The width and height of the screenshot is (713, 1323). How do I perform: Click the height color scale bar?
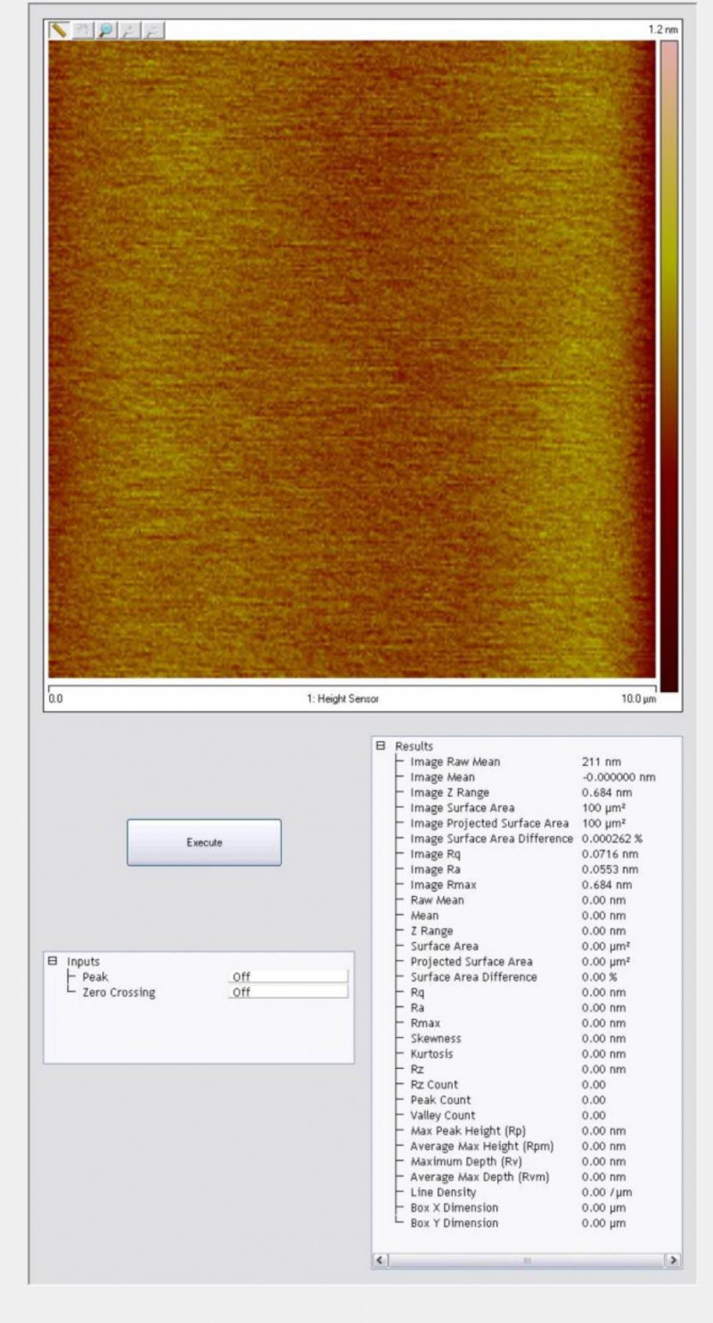click(668, 366)
